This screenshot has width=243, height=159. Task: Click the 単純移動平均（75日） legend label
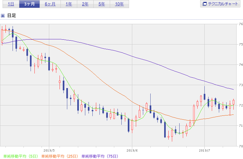click(100, 156)
